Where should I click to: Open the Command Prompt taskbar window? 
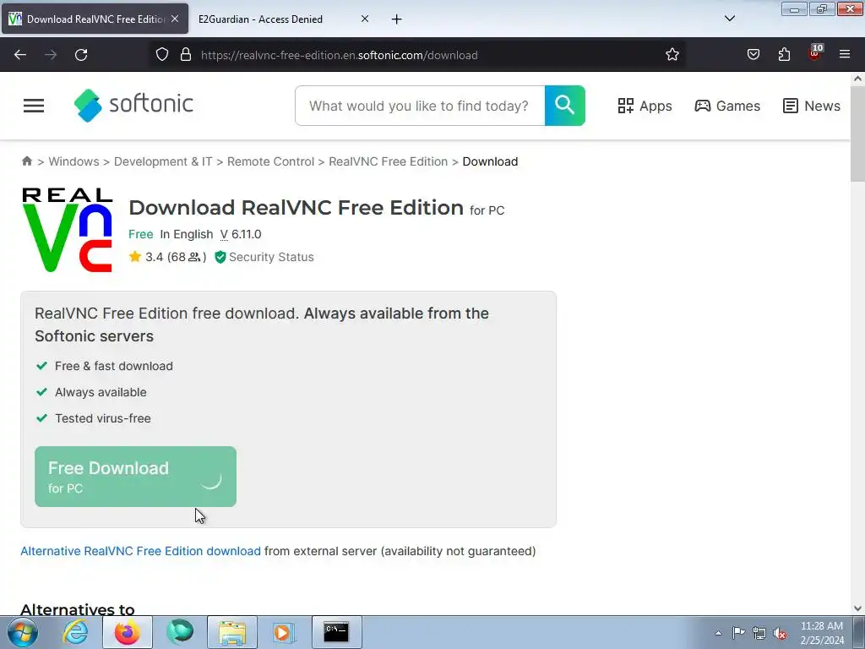(x=336, y=632)
